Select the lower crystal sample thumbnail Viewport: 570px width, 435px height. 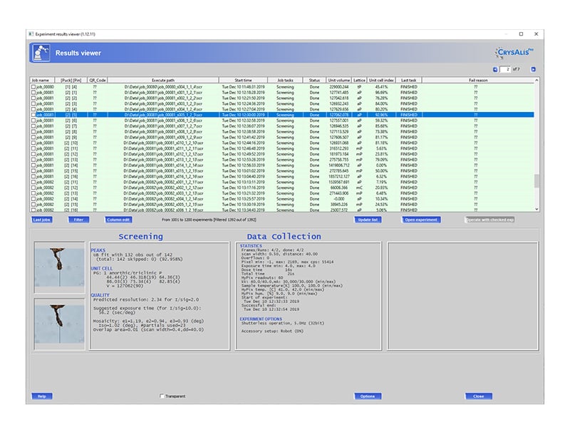(x=59, y=324)
